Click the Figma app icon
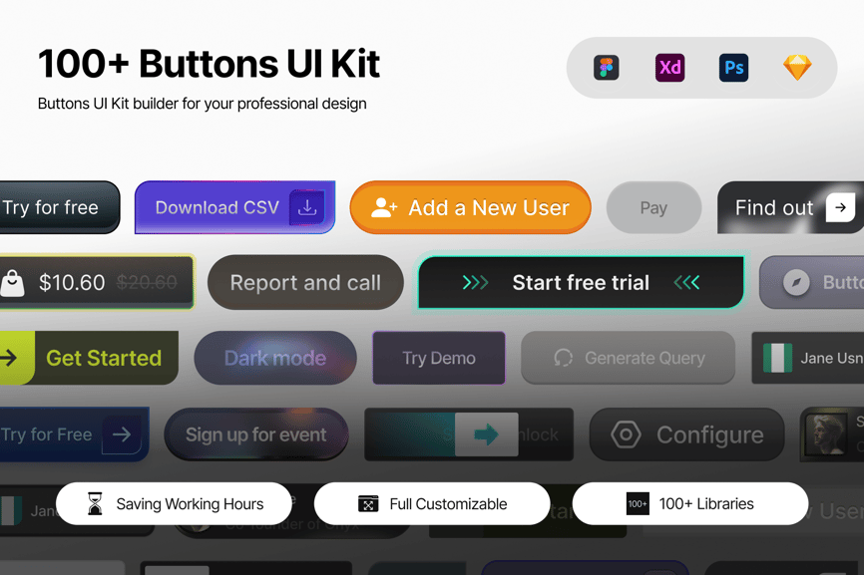 tap(607, 68)
